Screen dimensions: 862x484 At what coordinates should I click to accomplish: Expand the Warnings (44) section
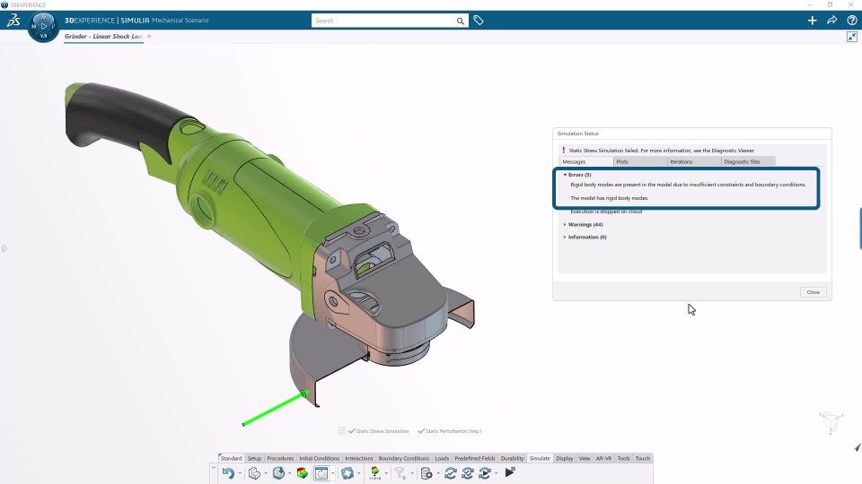565,224
